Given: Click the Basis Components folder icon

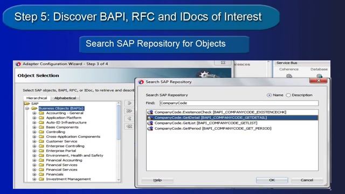Looking at the screenshot, I should click(x=42, y=127).
